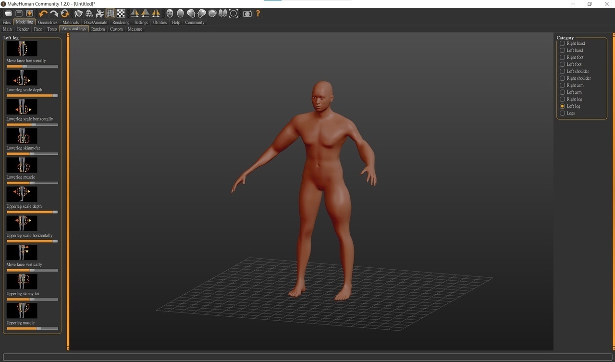Open help via question mark icon

pyautogui.click(x=258, y=13)
